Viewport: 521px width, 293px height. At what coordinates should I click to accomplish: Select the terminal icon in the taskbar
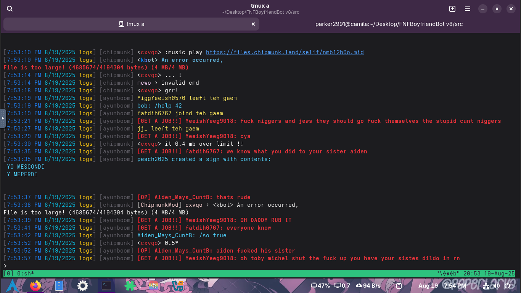[x=106, y=285]
